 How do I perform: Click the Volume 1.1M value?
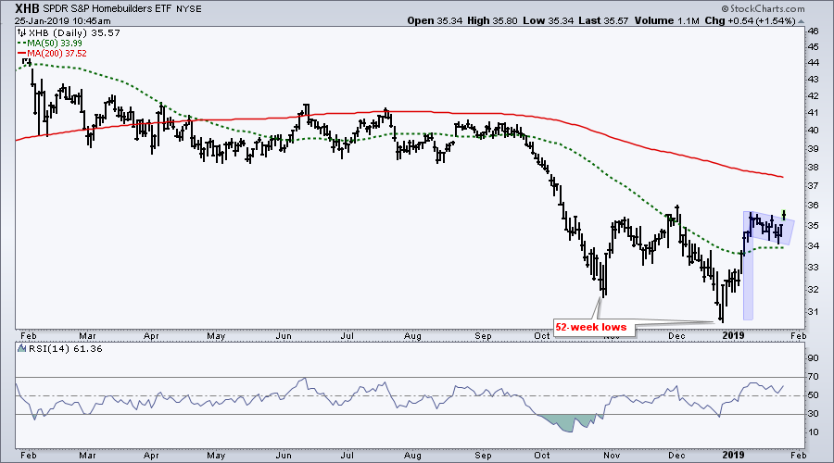[x=666, y=20]
